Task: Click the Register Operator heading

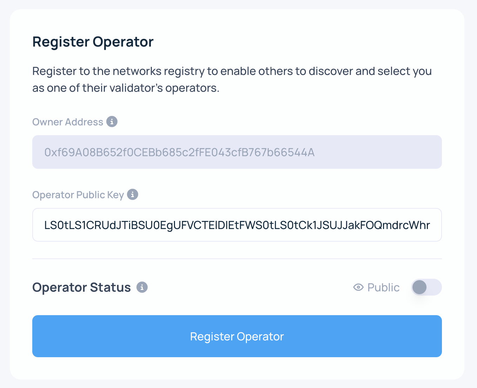Action: pyautogui.click(x=93, y=42)
